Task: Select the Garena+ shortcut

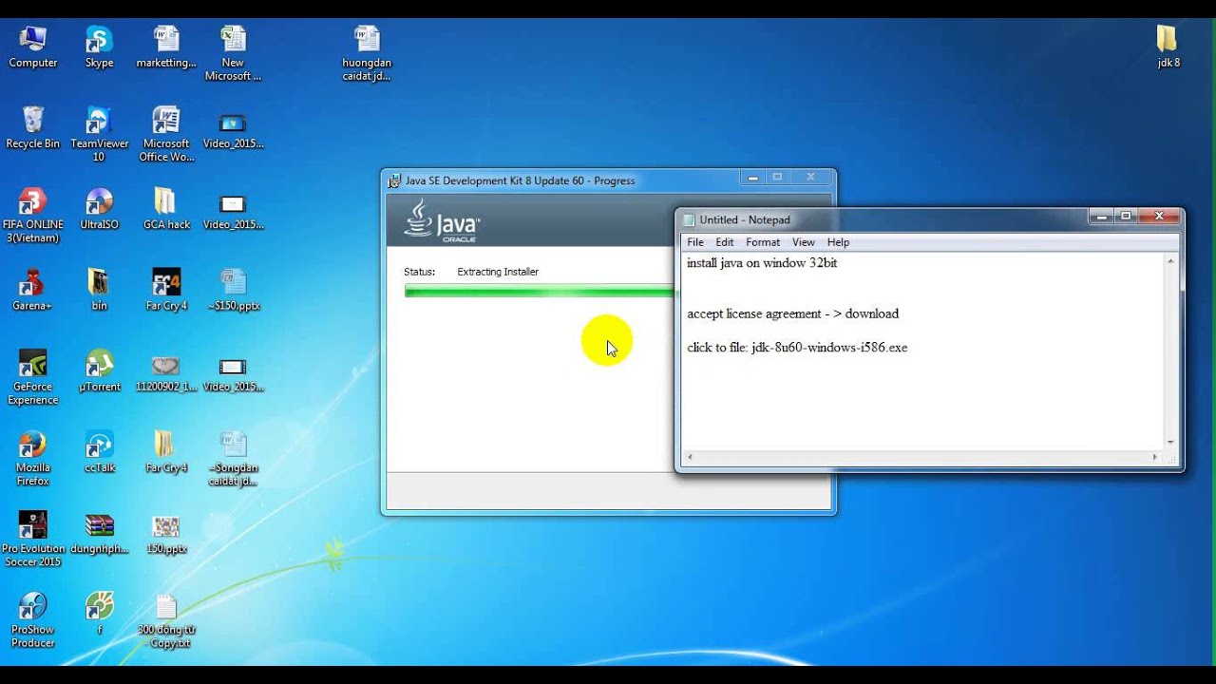Action: click(x=33, y=290)
